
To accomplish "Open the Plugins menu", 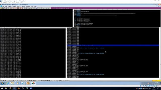I will [x=14, y=6].
